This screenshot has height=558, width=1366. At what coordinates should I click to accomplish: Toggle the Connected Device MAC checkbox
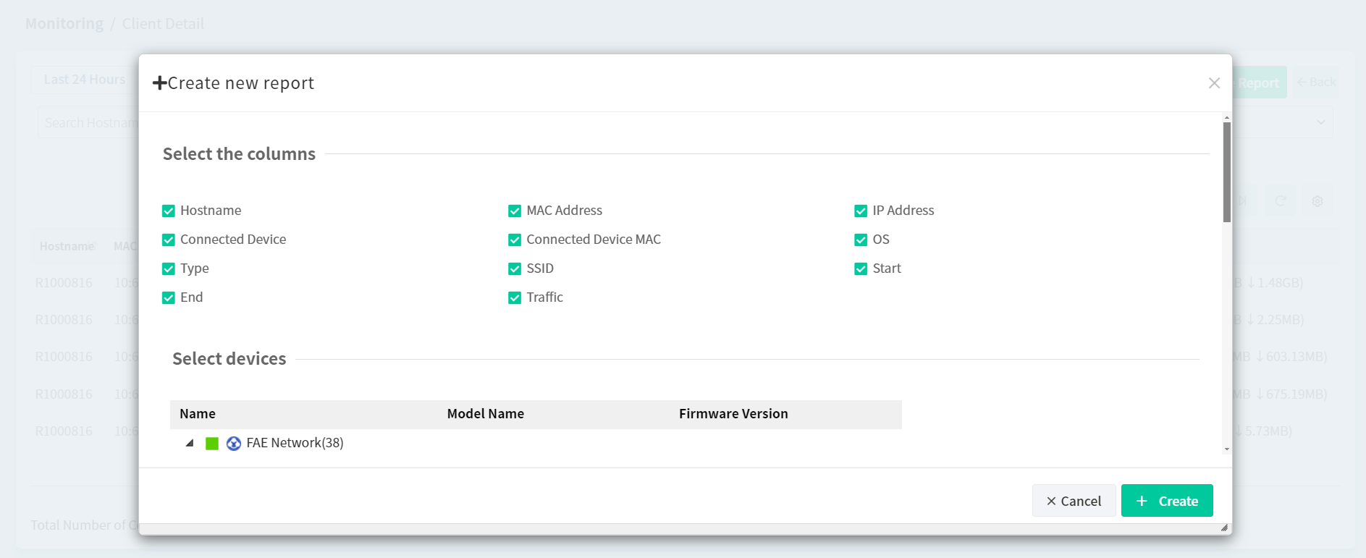515,240
